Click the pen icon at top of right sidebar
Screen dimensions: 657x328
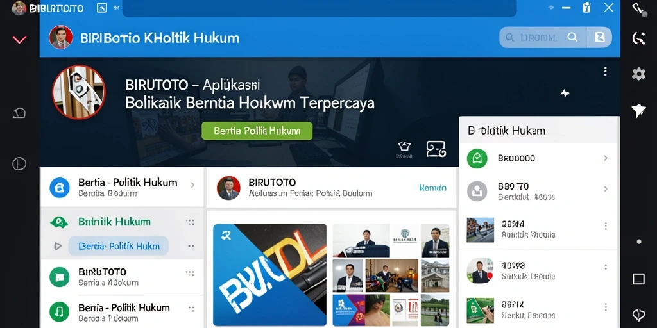640,8
